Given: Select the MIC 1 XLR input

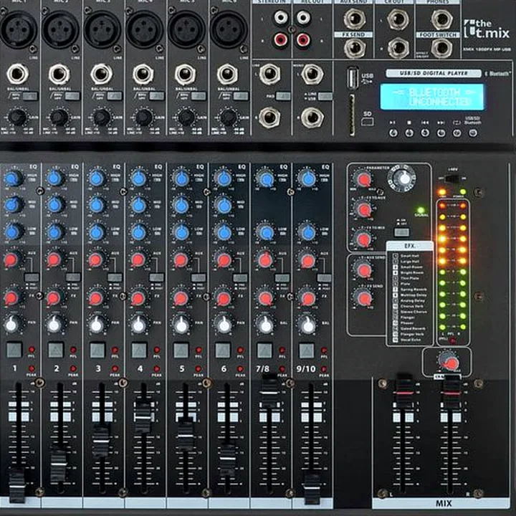Looking at the screenshot, I should (x=19, y=29).
